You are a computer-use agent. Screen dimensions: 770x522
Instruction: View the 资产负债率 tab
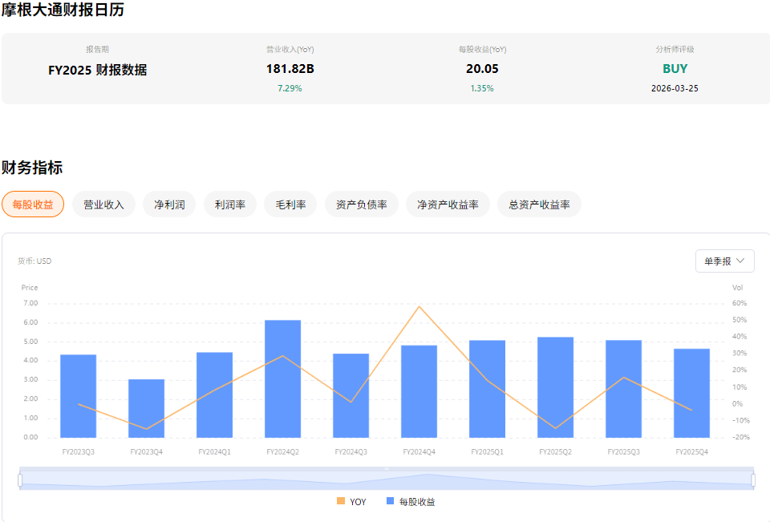(x=362, y=204)
